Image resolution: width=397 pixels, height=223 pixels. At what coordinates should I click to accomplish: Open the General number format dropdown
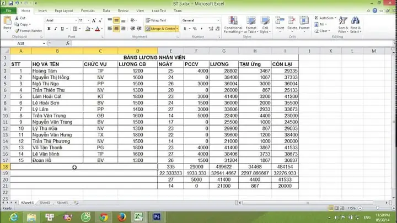pos(218,20)
